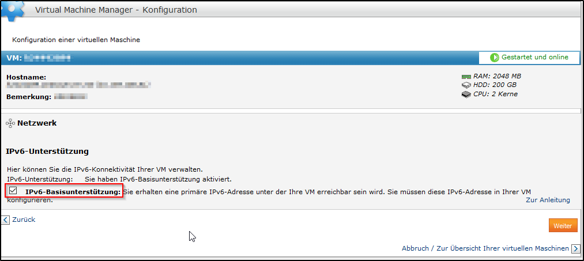
Task: Click the HDD disk icon
Action: tap(466, 85)
